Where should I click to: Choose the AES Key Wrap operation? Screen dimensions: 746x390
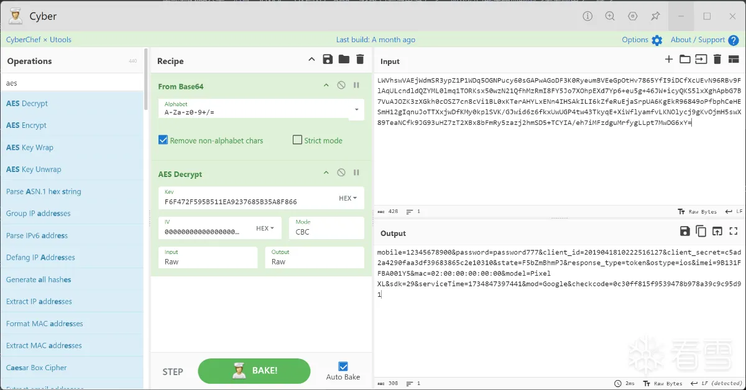71,148
